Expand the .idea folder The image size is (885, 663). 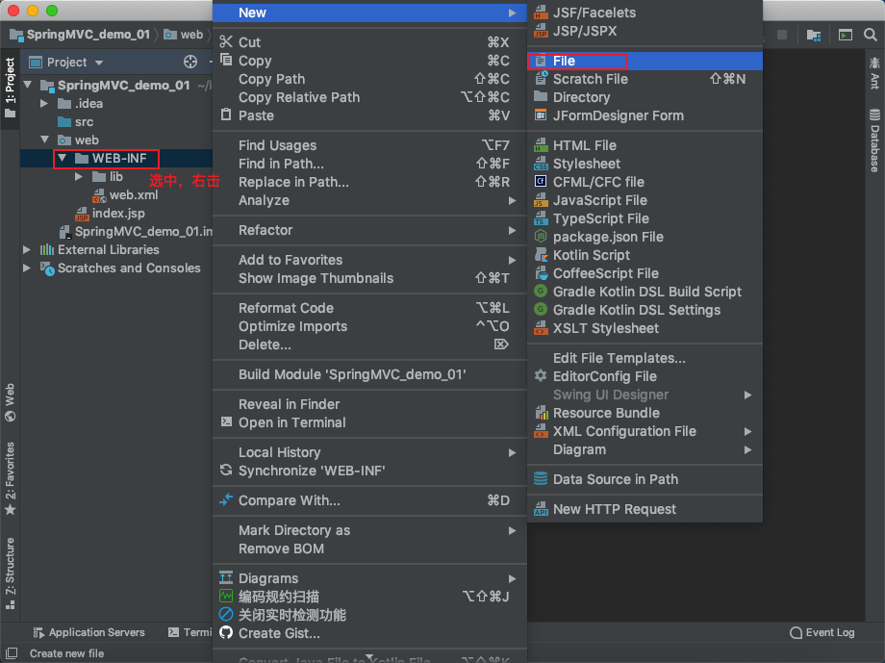click(x=44, y=103)
